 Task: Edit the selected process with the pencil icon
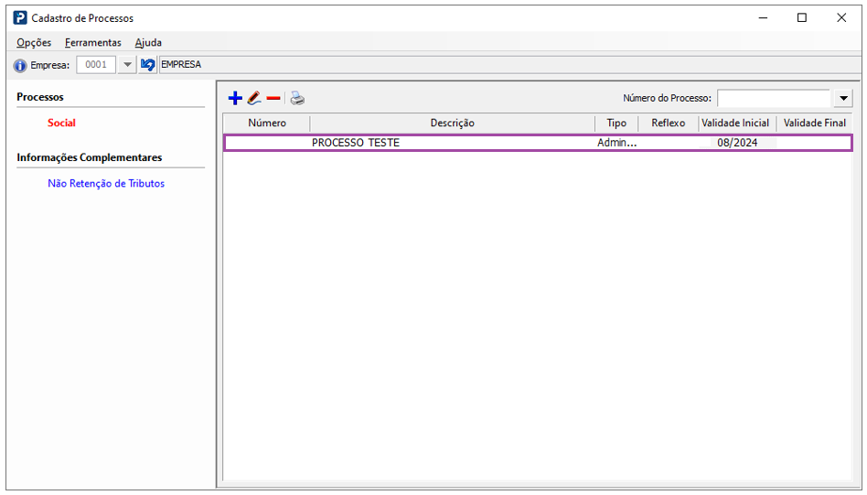click(254, 99)
